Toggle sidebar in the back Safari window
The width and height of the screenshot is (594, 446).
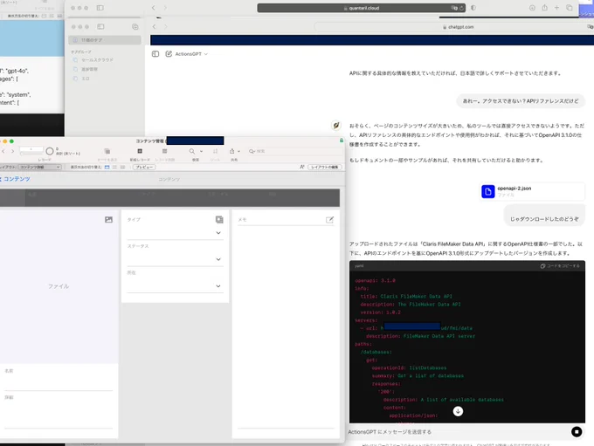(x=100, y=8)
